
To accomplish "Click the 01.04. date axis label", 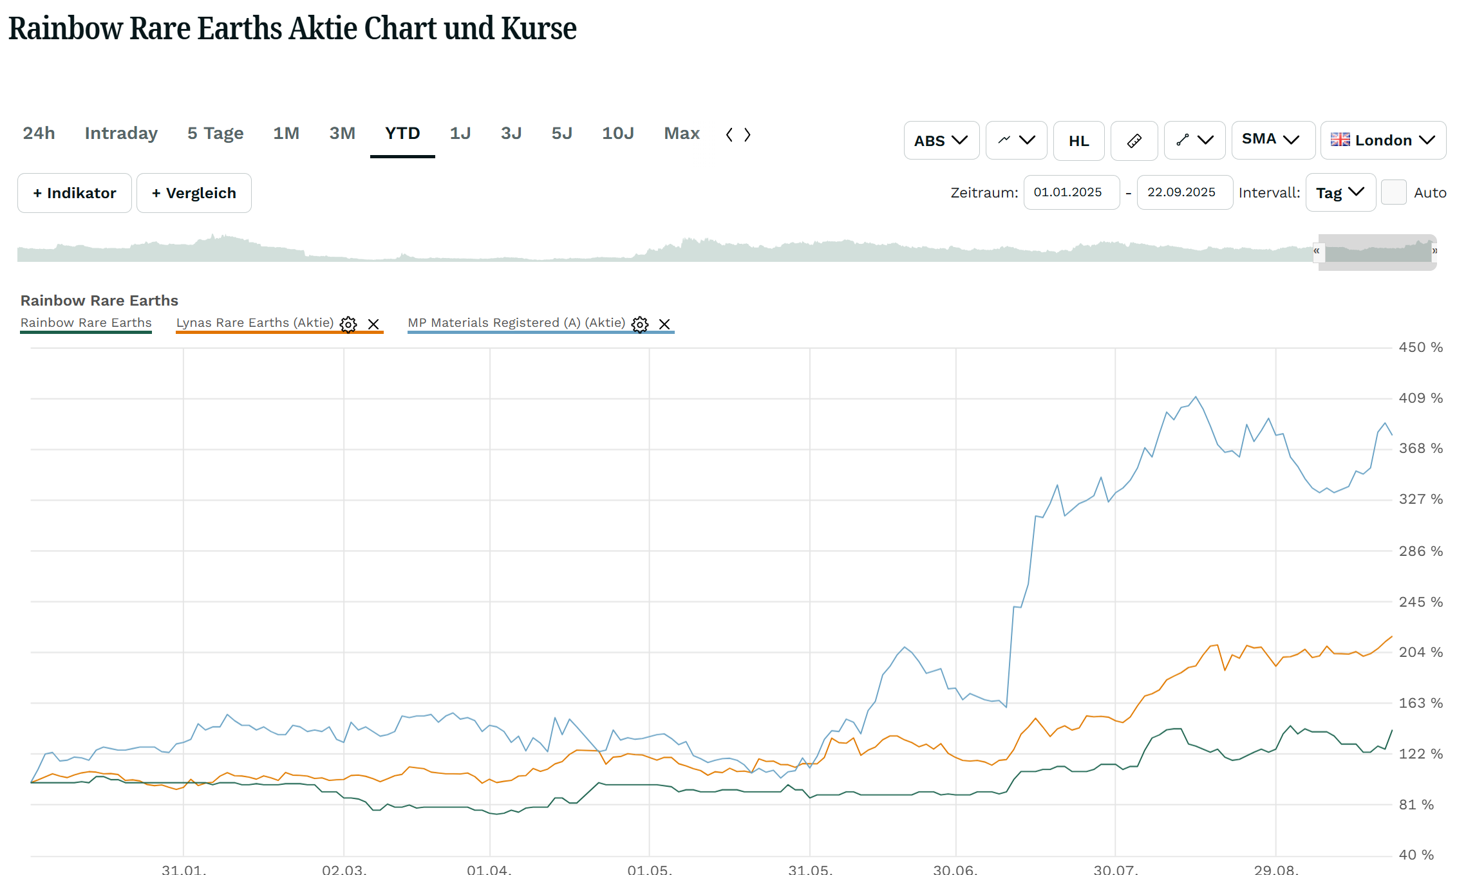I will click(x=489, y=869).
